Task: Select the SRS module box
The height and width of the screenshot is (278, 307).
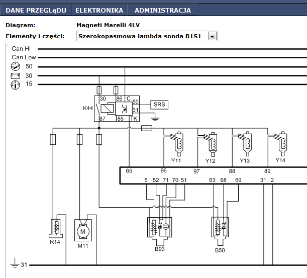Action: coord(159,105)
